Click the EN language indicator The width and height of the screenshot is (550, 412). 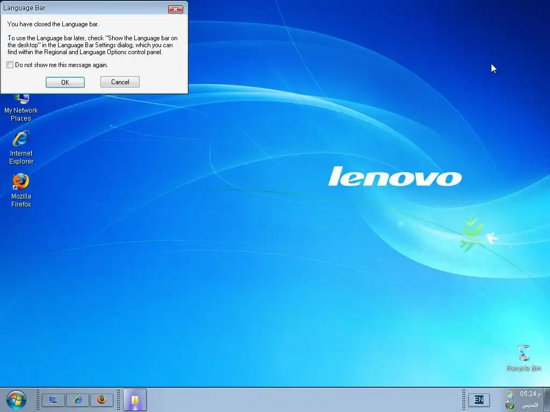[479, 400]
